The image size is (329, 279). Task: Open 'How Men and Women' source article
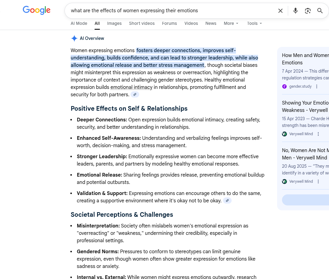coord(305,59)
